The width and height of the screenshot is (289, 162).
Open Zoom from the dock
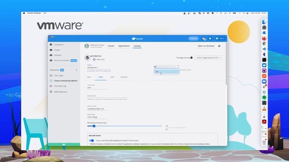click(x=264, y=81)
